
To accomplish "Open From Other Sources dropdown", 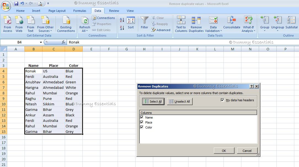I will click(x=45, y=29).
